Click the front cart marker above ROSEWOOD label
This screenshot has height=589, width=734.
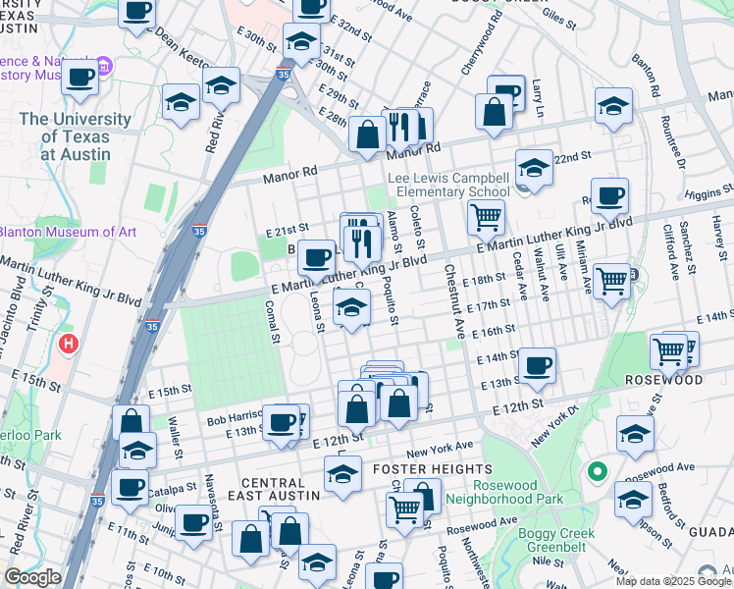[x=668, y=353]
